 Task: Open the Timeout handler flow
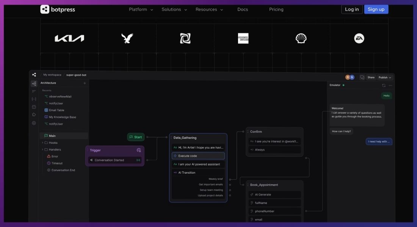tap(55, 163)
